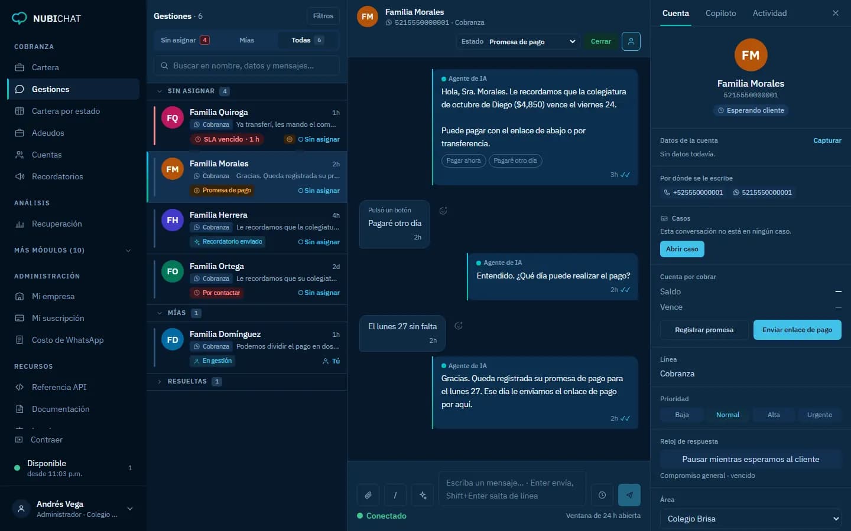Click Sin asignar on Familia Quiroga row
The image size is (851, 531).
[319, 139]
